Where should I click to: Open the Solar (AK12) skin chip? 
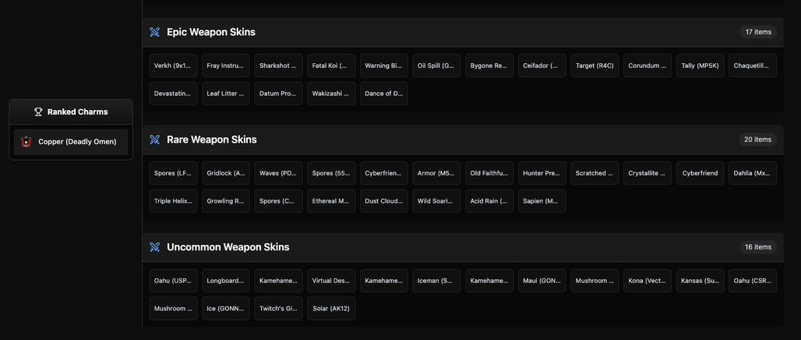tap(331, 308)
